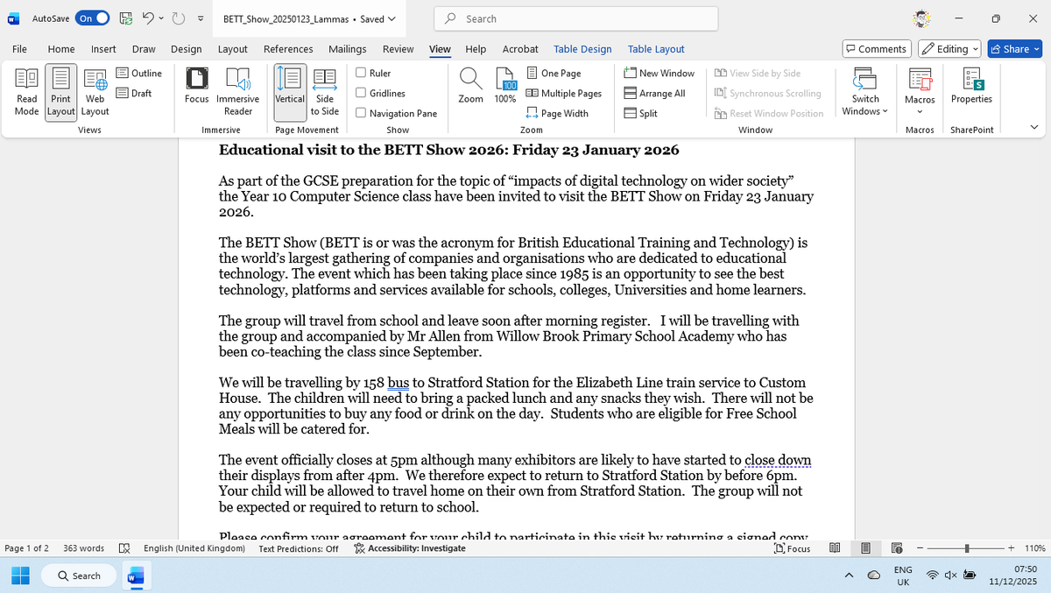The width and height of the screenshot is (1051, 593).
Task: Open References tab
Action: click(288, 49)
